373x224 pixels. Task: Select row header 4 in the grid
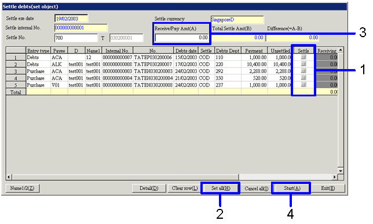[x=16, y=78]
